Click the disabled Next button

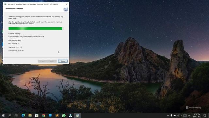point(52,61)
